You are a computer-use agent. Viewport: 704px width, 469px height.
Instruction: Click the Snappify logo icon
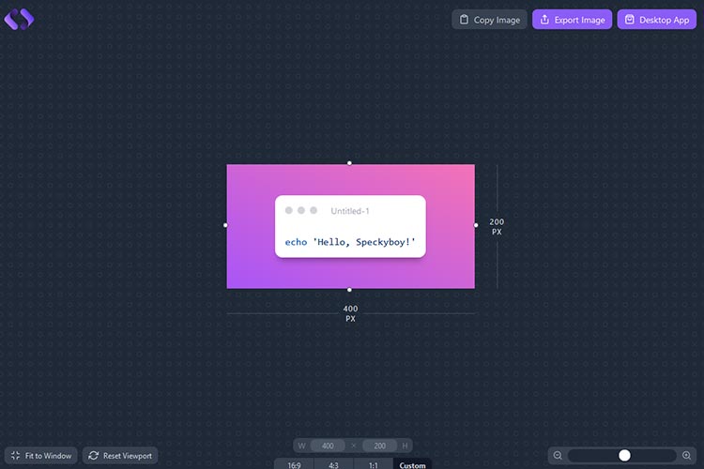pyautogui.click(x=19, y=18)
